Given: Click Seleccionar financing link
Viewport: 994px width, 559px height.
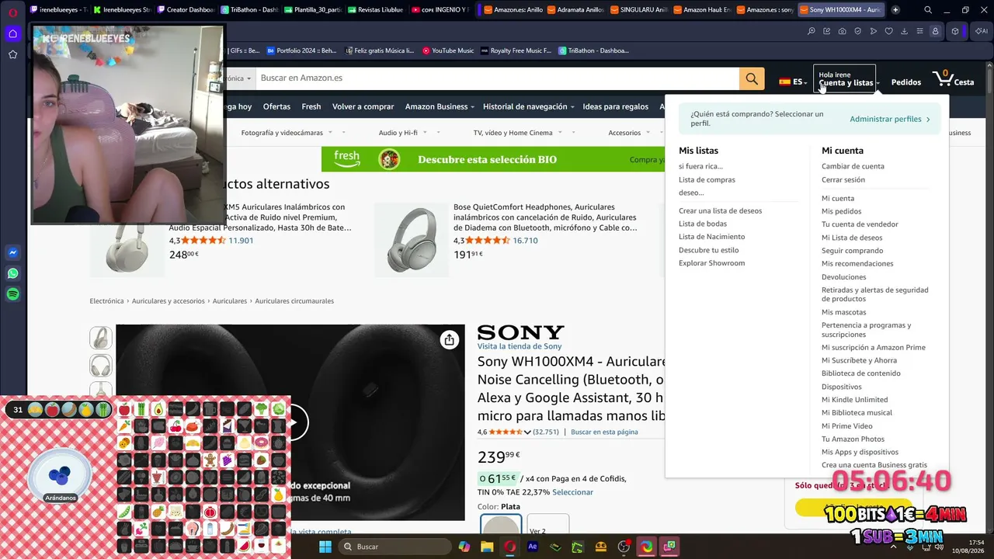Looking at the screenshot, I should (572, 492).
